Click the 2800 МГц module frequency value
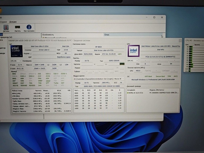Screen dimensions: 204x153 click(x=106, y=83)
